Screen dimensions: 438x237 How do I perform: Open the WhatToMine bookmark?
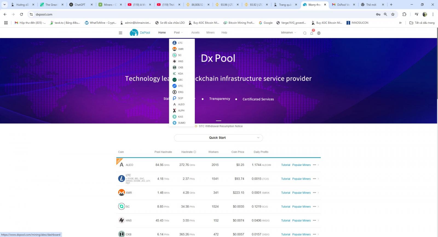pyautogui.click(x=100, y=23)
